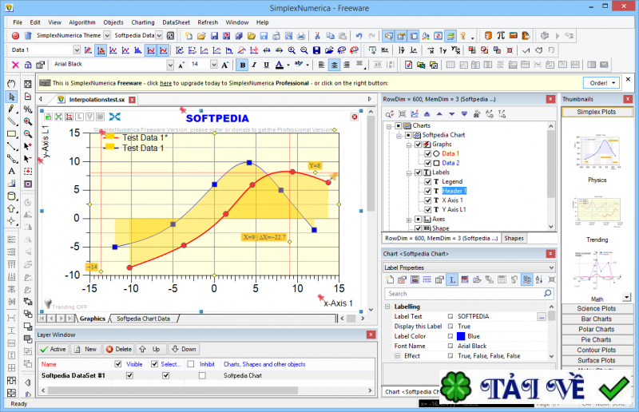This screenshot has height=412, width=639.
Task: Expand the Axes tree node
Action: [409, 219]
